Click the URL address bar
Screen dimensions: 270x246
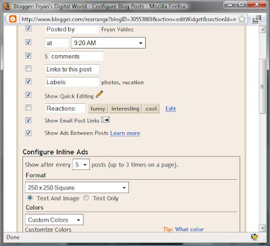(x=129, y=19)
